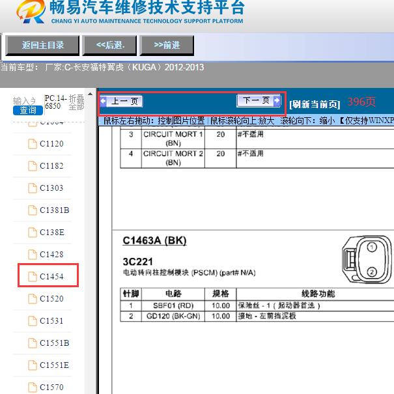394x394 pixels.
Task: Open the C138E tree entry
Action: [52, 232]
